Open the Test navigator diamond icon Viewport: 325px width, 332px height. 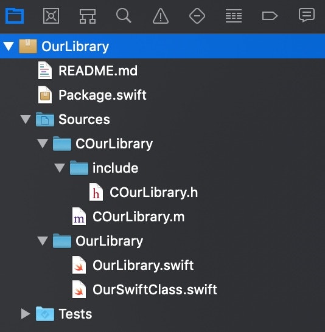click(x=197, y=16)
